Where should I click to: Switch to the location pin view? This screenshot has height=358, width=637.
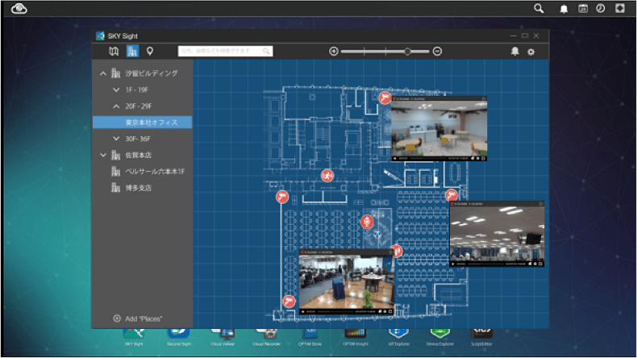(150, 52)
